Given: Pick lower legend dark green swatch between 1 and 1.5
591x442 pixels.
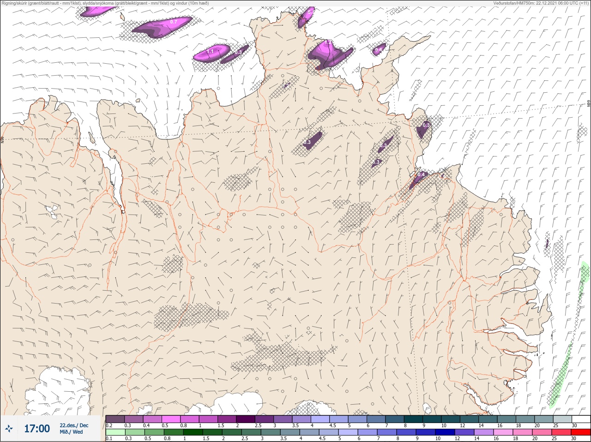Looking at the screenshot, I should click(x=193, y=432).
